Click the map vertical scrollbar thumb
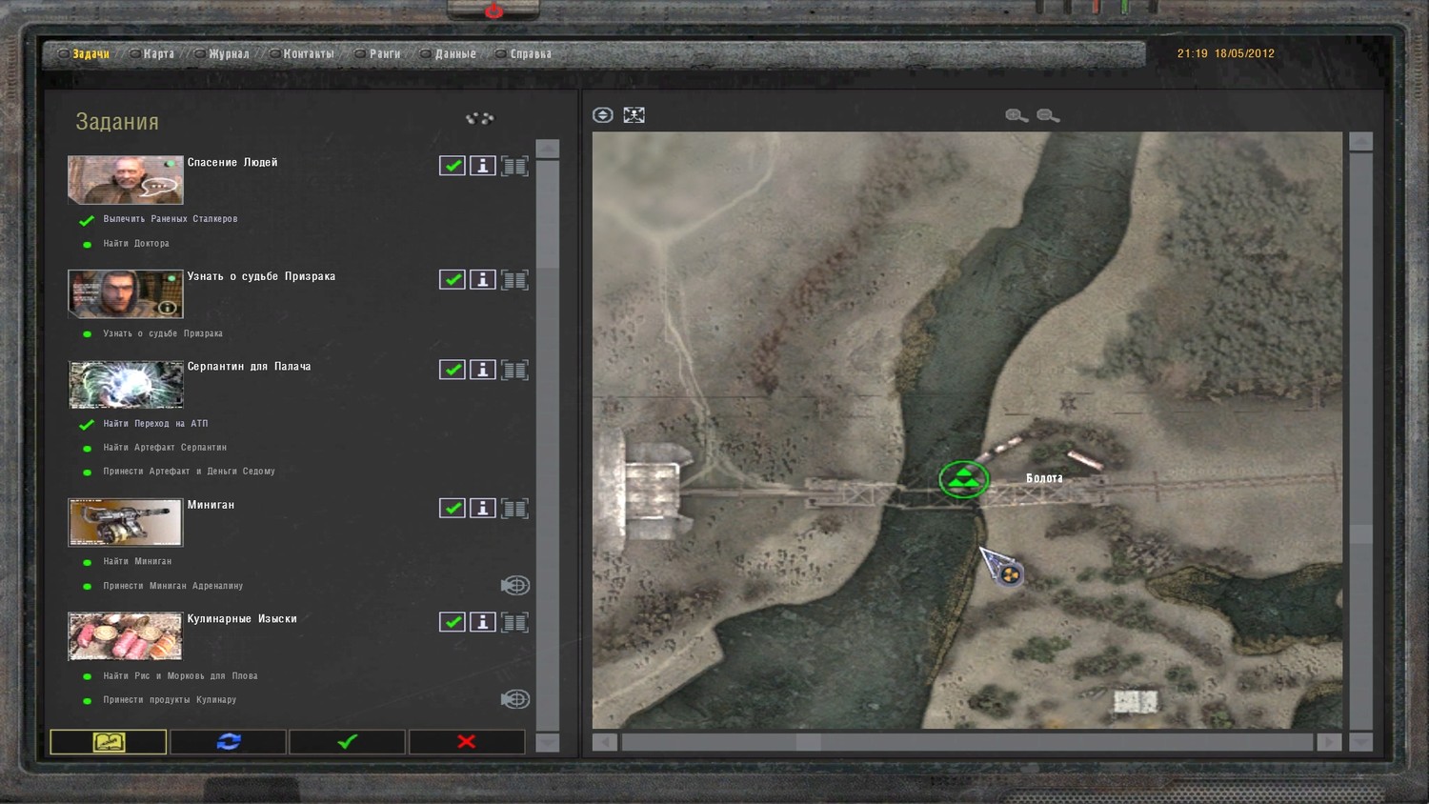Screen dimensions: 1429x804 tap(1361, 533)
